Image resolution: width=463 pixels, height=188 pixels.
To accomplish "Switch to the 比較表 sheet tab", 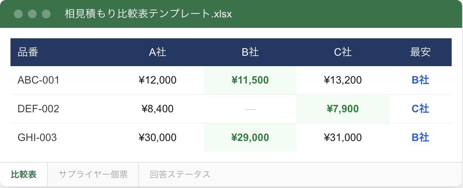I will tap(24, 175).
